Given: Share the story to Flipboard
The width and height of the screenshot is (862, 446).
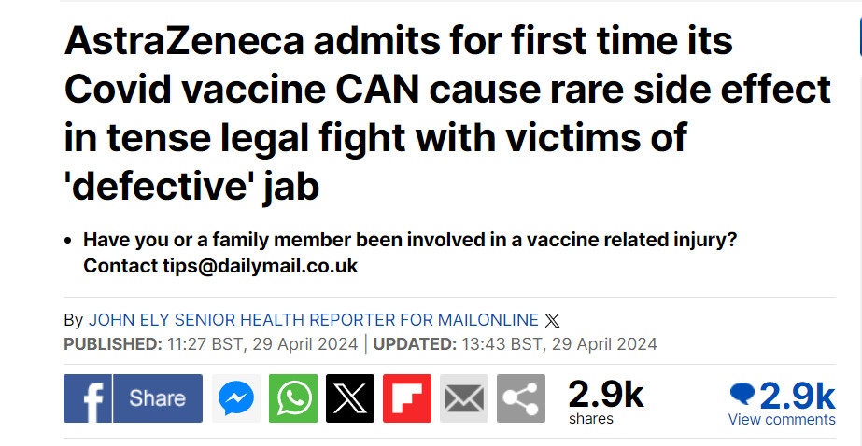Looking at the screenshot, I should pyautogui.click(x=407, y=398).
